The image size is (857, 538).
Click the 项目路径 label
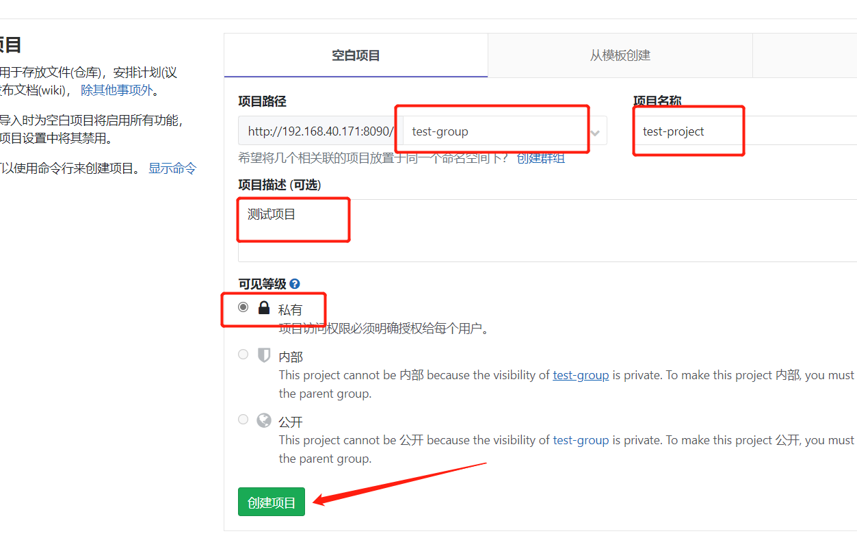262,101
